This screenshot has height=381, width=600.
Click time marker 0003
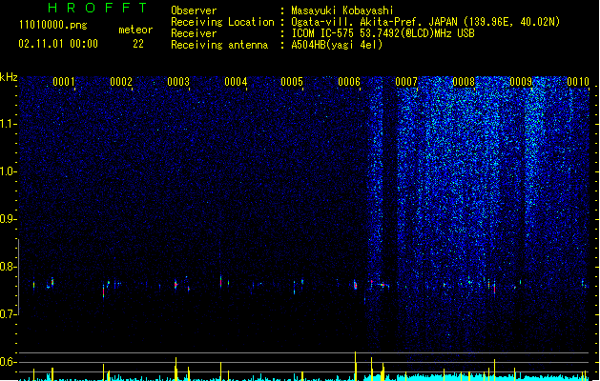(x=178, y=82)
